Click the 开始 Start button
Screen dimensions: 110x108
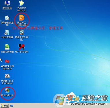[5, 106]
